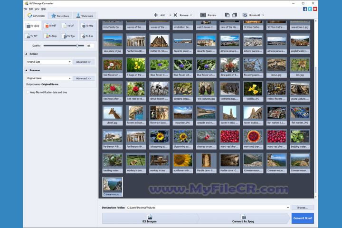Select the sunflower with thumbnail
Image resolution: width=342 pixels, height=228 pixels.
[183, 163]
